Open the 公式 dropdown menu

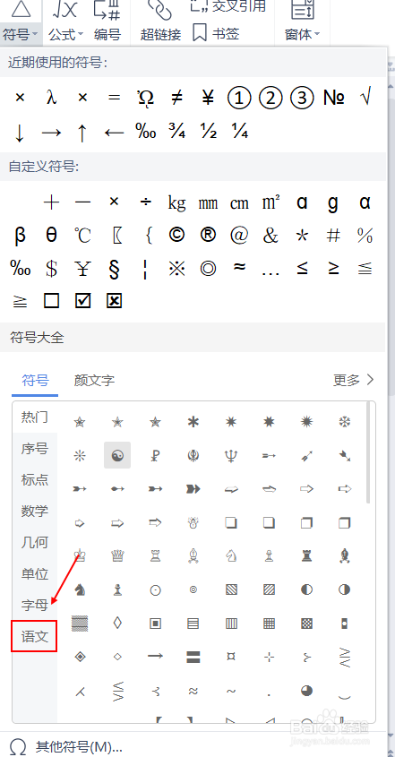(x=65, y=35)
